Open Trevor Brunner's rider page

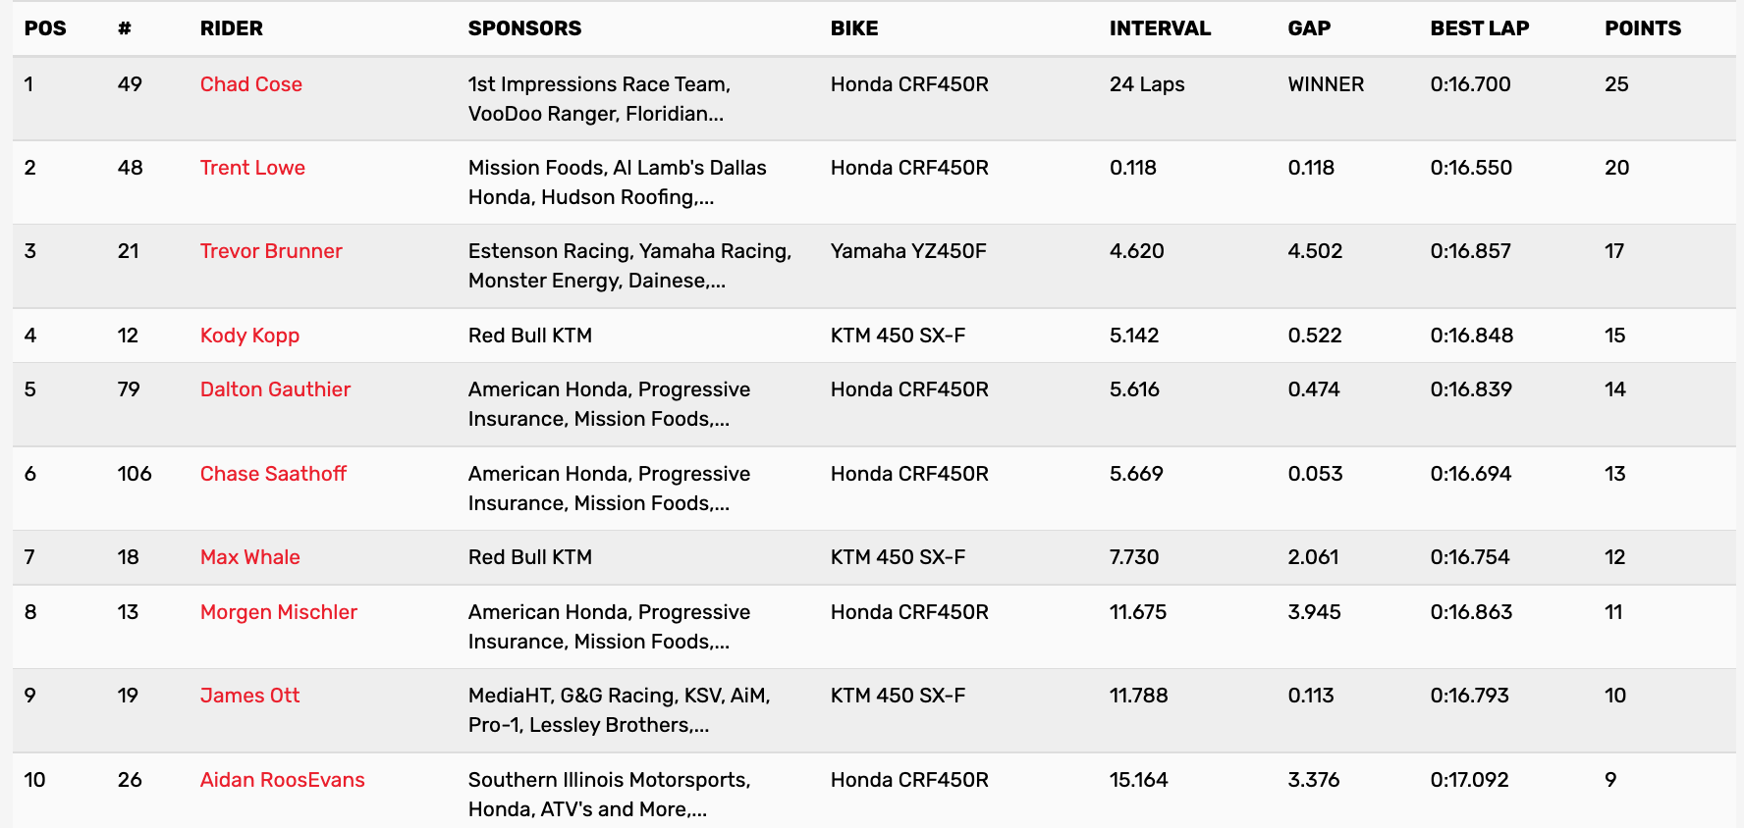[271, 251]
